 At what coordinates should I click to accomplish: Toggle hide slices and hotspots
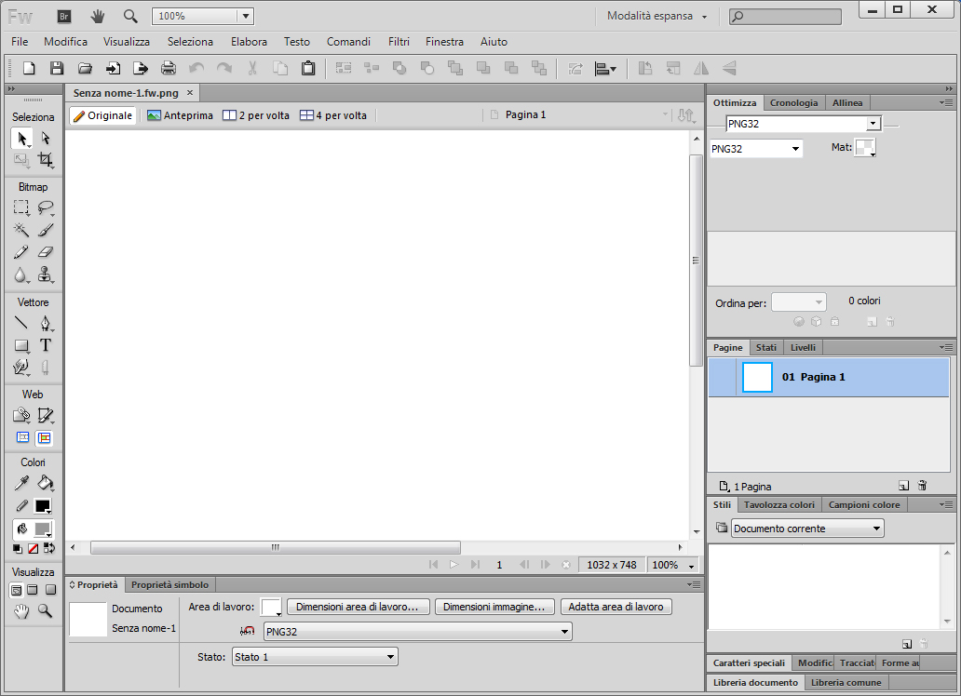point(20,437)
